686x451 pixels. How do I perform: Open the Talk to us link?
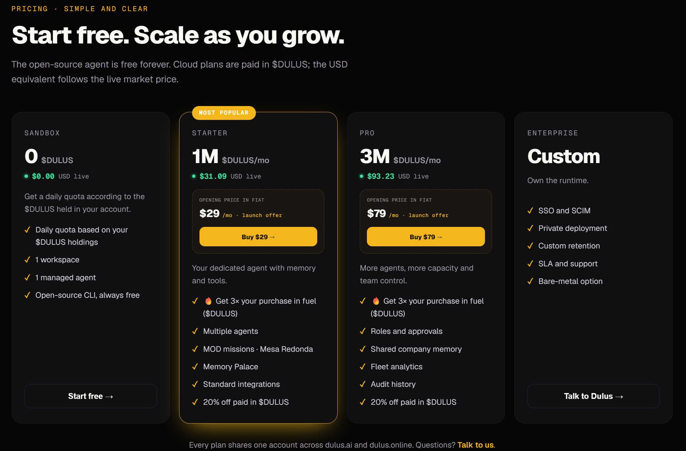(x=475, y=445)
